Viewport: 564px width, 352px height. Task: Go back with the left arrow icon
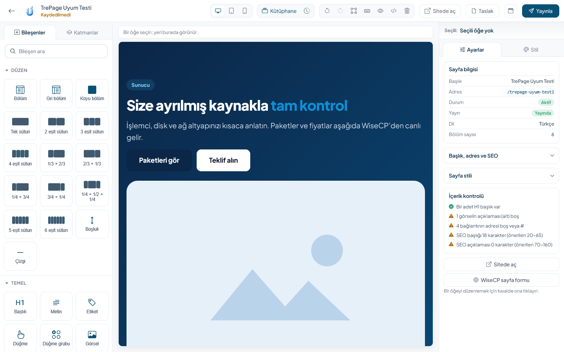pos(12,11)
